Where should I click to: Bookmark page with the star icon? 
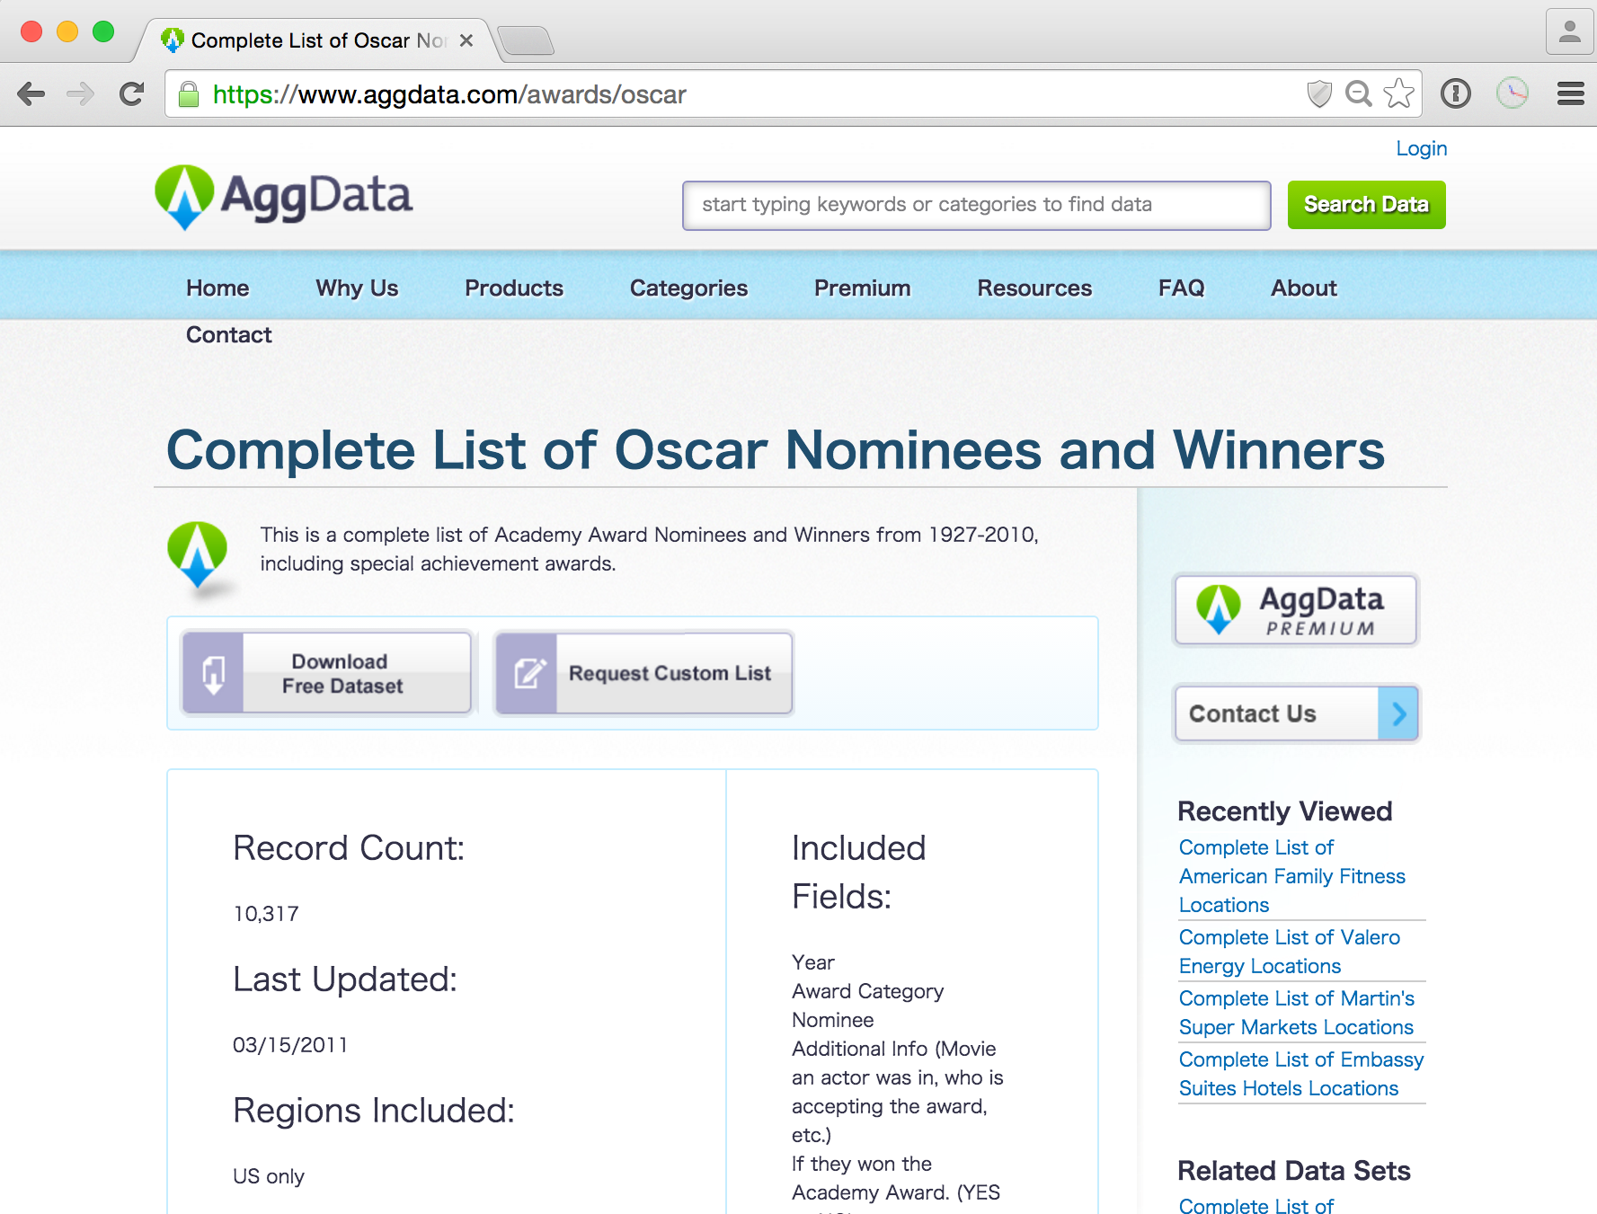pos(1398,93)
